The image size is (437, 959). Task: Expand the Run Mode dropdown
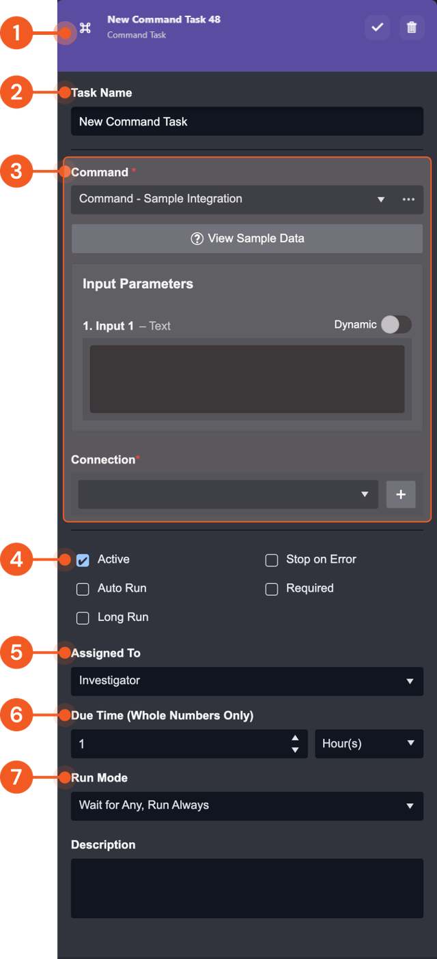[247, 805]
